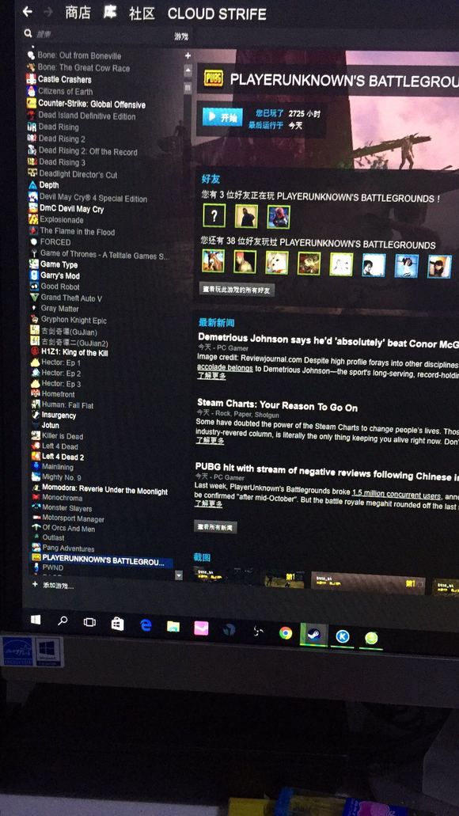Launch Google Chrome from the taskbar
Viewport: 459px width, 816px height.
tap(285, 632)
